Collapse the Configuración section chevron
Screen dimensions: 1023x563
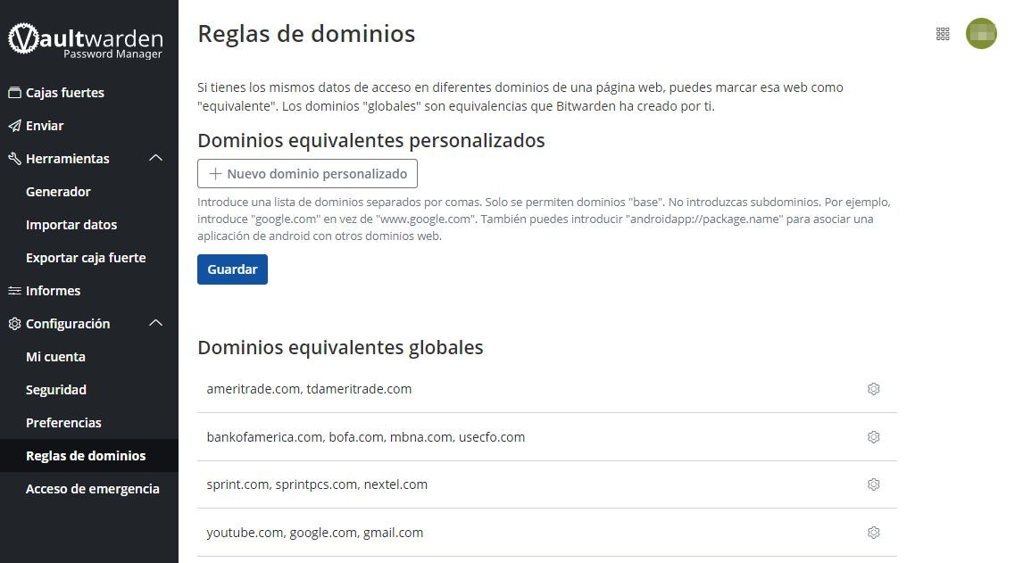pos(155,324)
